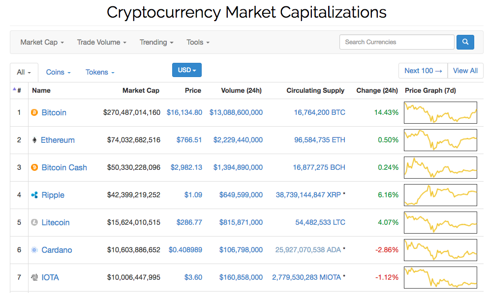Open the Trade Volume dropdown menu
488x293 pixels.
coord(102,42)
